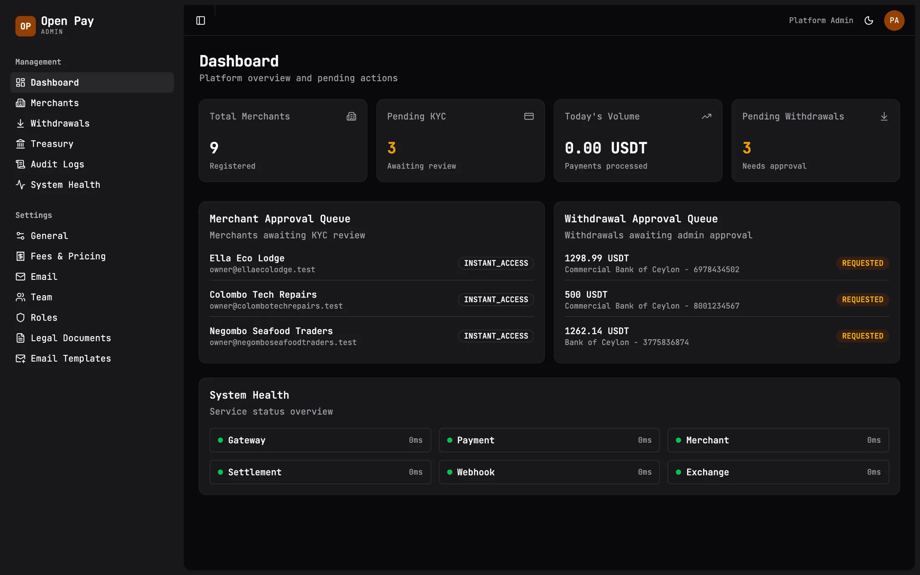Viewport: 920px width, 575px height.
Task: Open the Withdrawals section
Action: pos(92,123)
